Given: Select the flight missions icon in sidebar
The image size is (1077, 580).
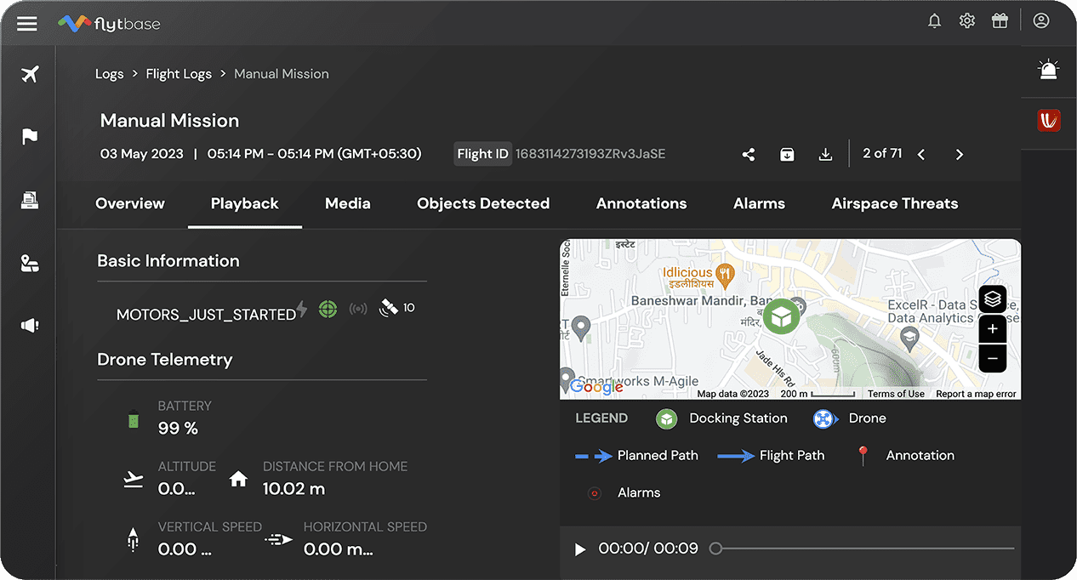Looking at the screenshot, I should click(29, 74).
